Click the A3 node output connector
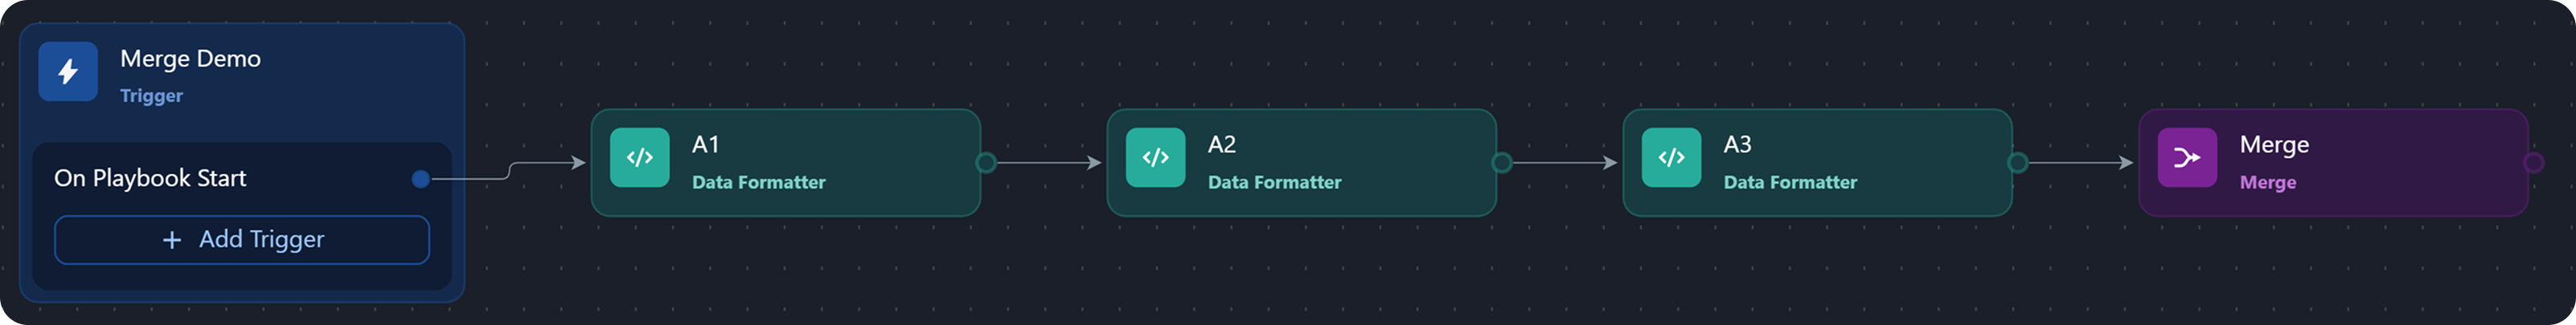 tap(2018, 162)
